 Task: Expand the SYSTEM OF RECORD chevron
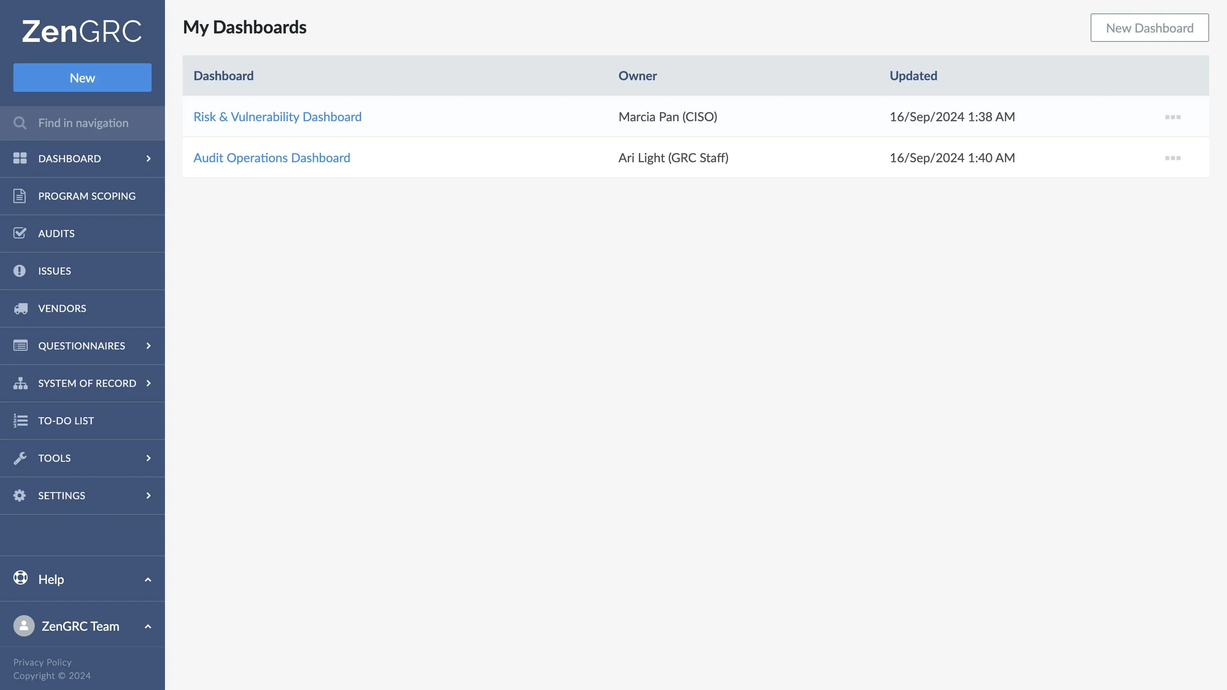pos(148,383)
